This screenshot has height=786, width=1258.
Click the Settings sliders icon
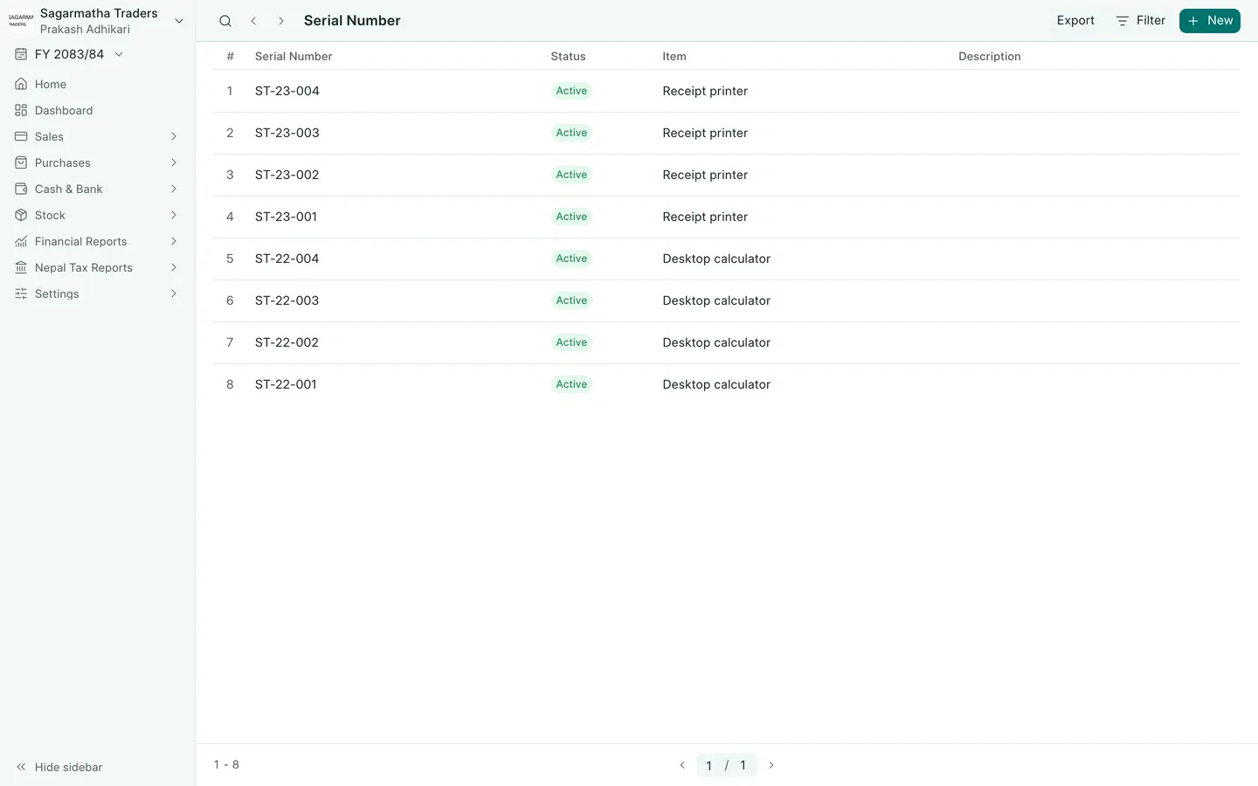tap(21, 293)
